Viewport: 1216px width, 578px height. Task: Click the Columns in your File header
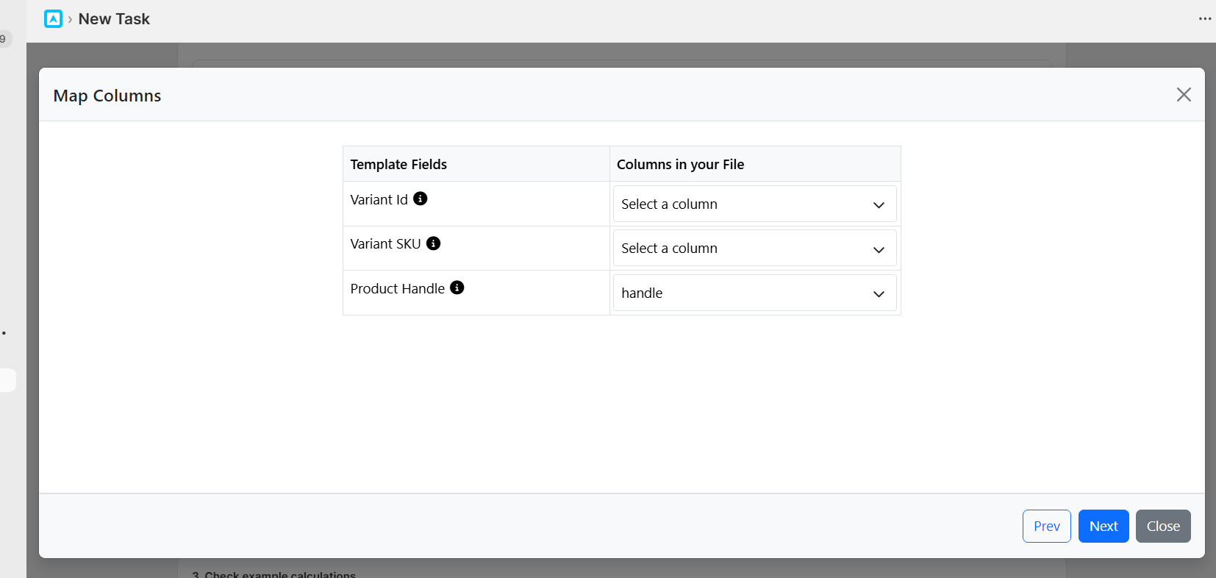(x=680, y=165)
